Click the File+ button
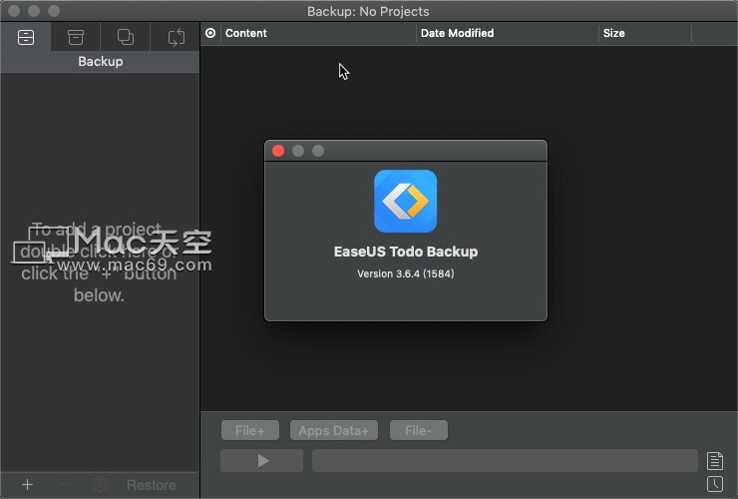Image resolution: width=738 pixels, height=499 pixels. [x=250, y=430]
